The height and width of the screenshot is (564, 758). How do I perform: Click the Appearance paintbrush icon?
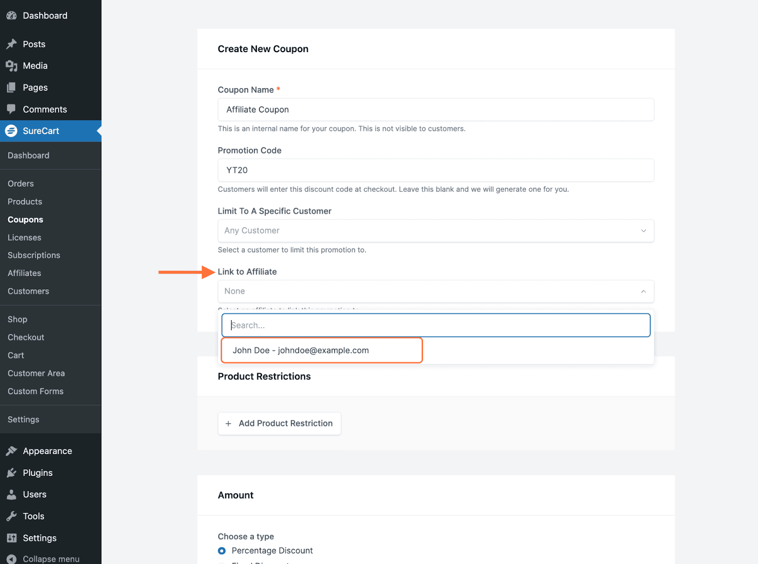(11, 451)
